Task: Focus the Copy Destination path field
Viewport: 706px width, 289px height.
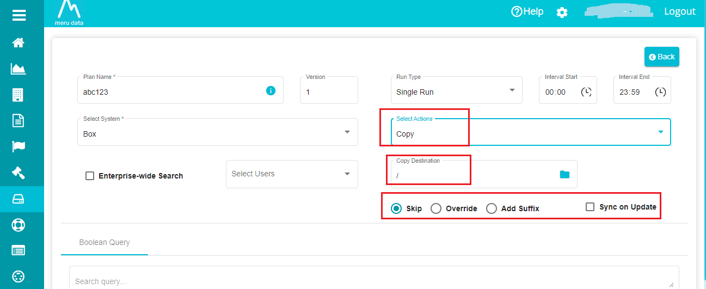Action: pos(484,174)
